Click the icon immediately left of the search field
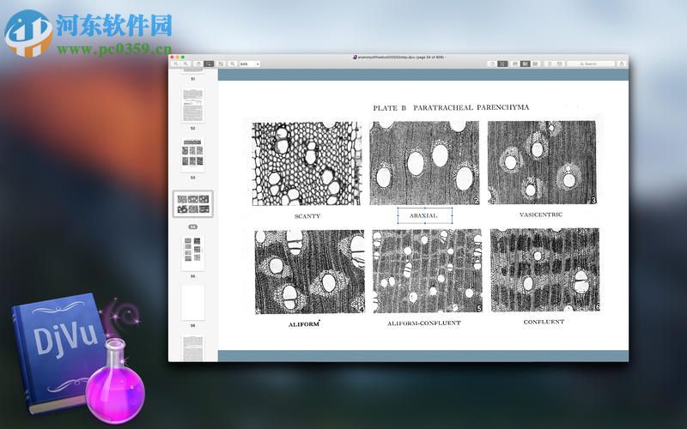This screenshot has width=687, height=429. pyautogui.click(x=560, y=63)
